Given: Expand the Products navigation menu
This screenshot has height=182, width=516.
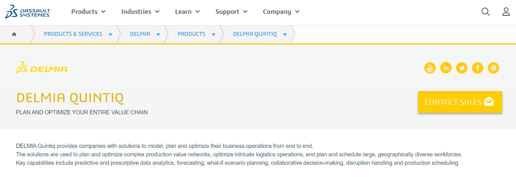Looking at the screenshot, I should pyautogui.click(x=88, y=12).
